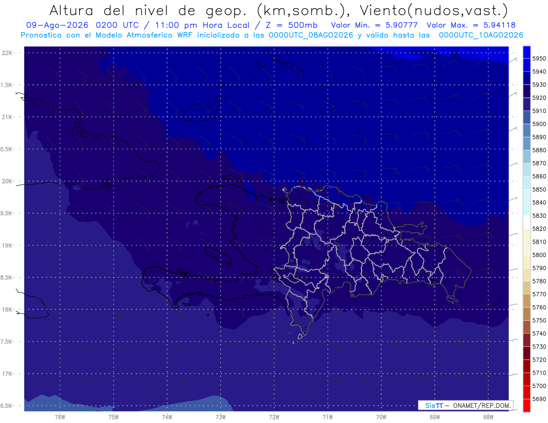Click the 17N latitude label
The image size is (548, 423).
[x=7, y=374]
